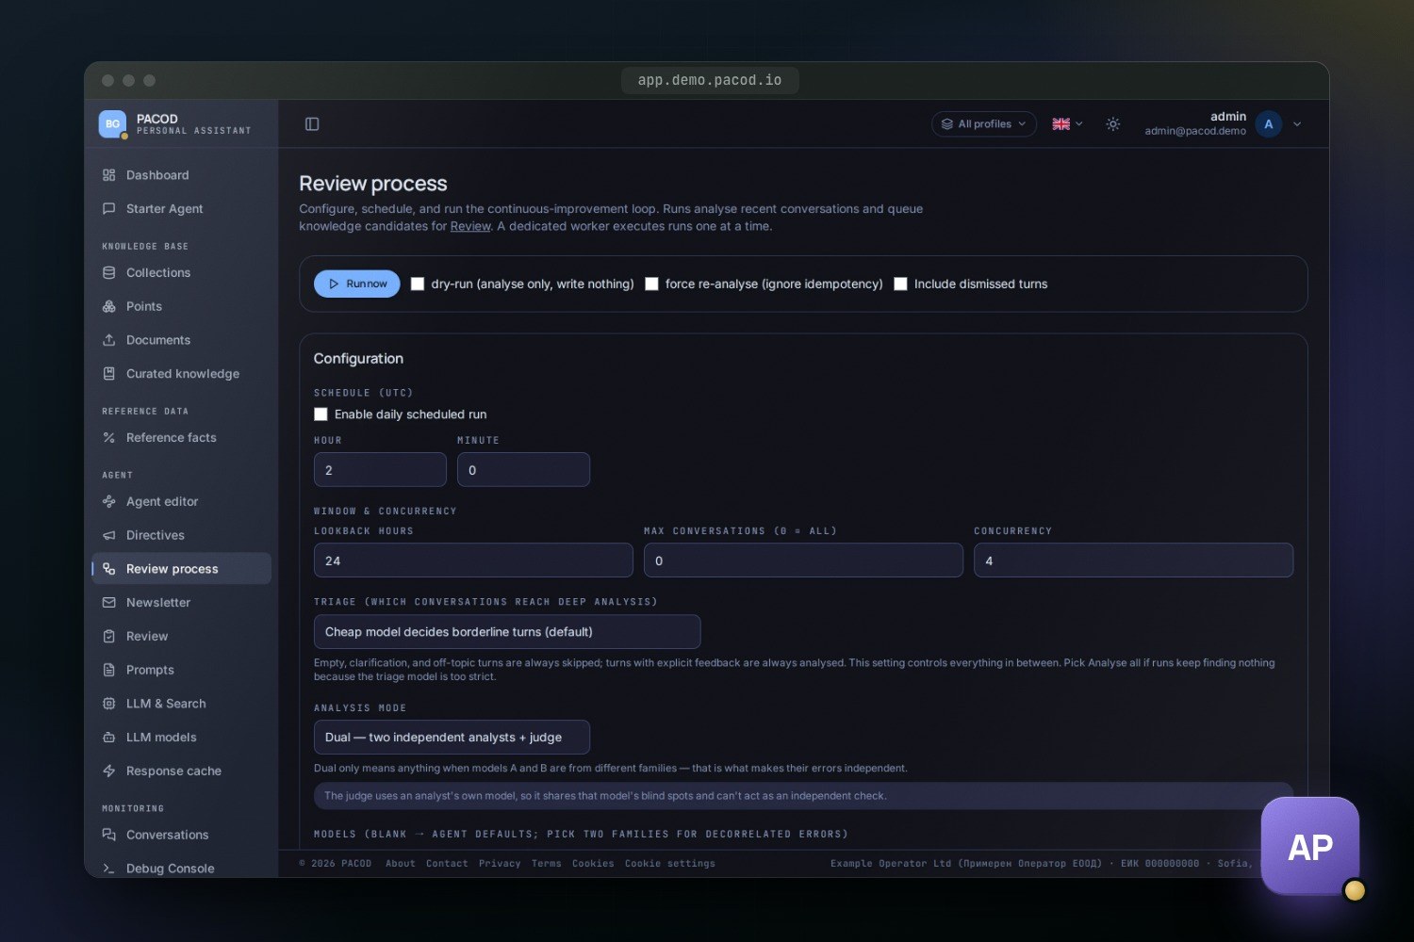The height and width of the screenshot is (942, 1414).
Task: Enable dry-run analyse only checkbox
Action: point(418,284)
